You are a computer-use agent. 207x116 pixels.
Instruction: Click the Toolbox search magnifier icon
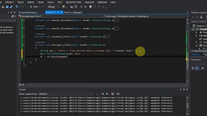[x=13, y=16]
